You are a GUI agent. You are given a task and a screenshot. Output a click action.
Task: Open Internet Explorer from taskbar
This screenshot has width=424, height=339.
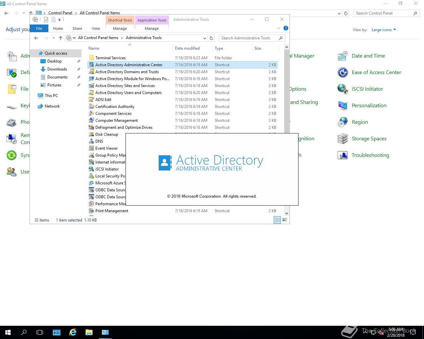click(x=73, y=332)
